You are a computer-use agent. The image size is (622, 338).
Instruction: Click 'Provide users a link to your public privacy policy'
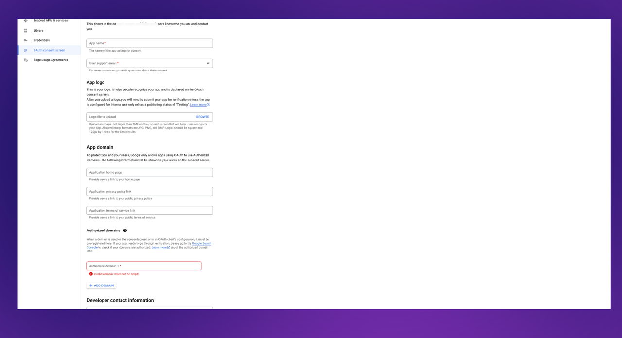[x=121, y=198]
